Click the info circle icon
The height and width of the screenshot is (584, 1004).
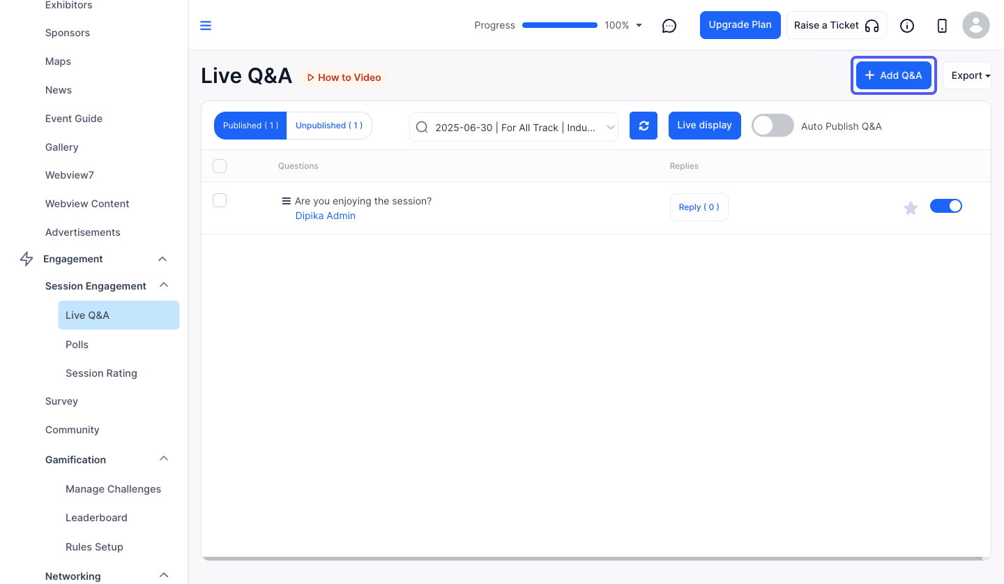[907, 26]
